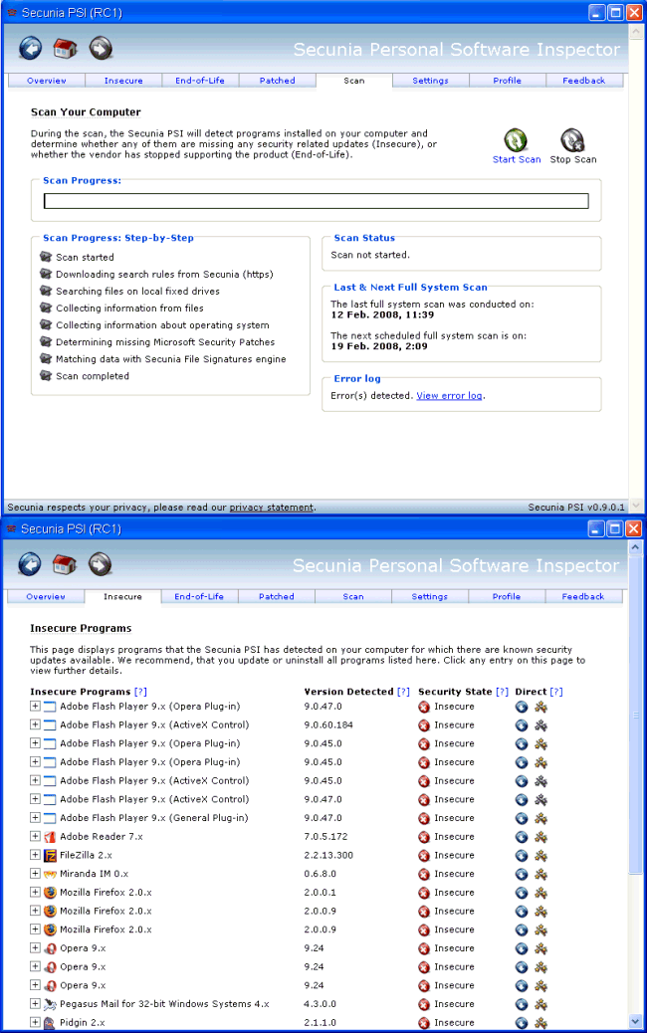Open Patched tab in Scan page window

pyautogui.click(x=278, y=81)
